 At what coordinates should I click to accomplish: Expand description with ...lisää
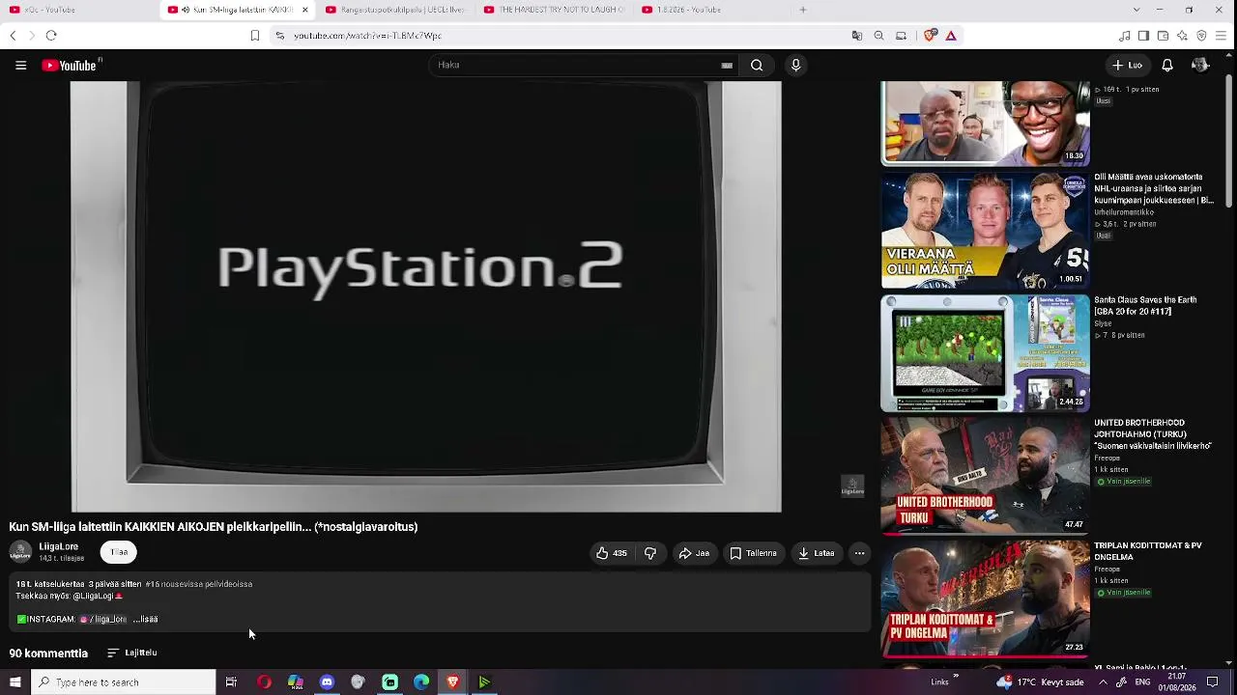coord(145,620)
